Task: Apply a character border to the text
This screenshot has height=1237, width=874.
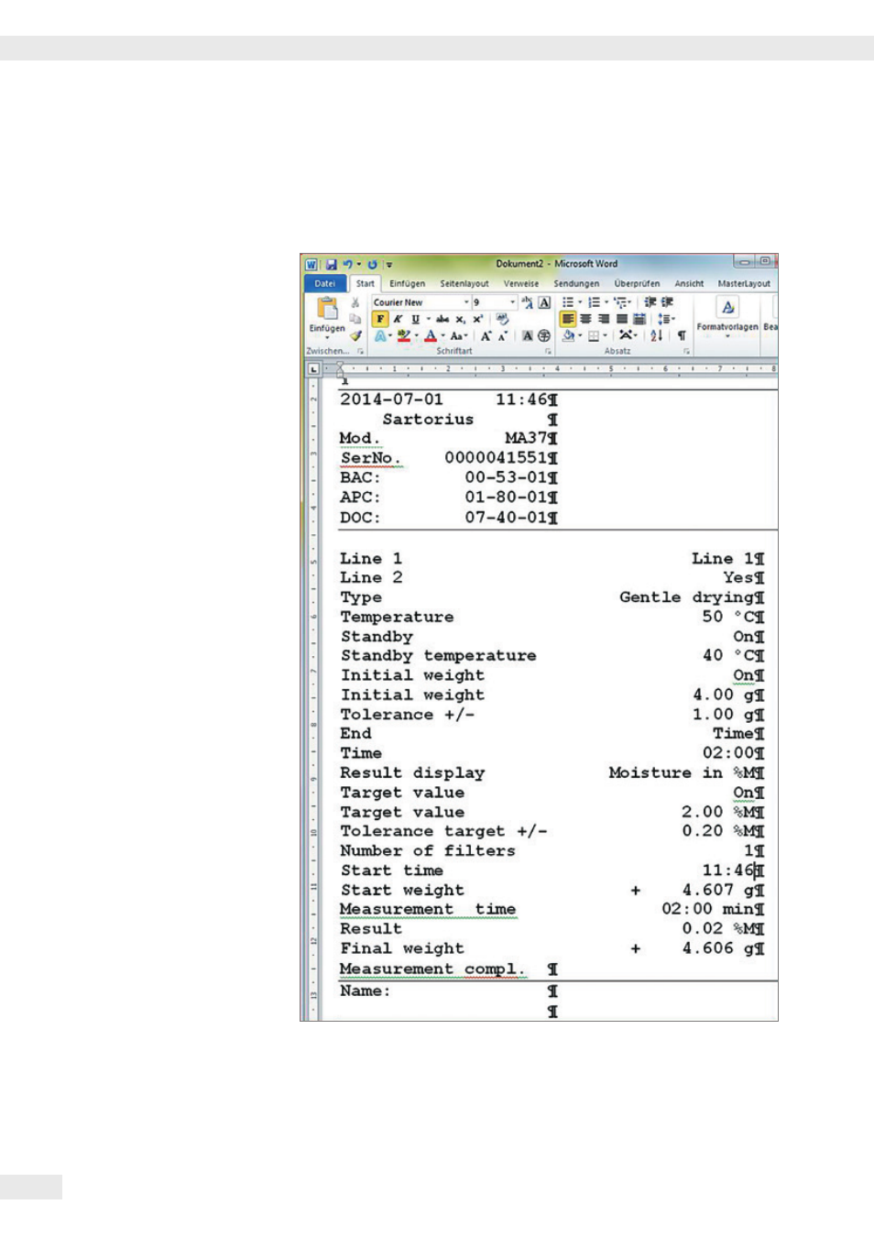Action: [x=544, y=302]
